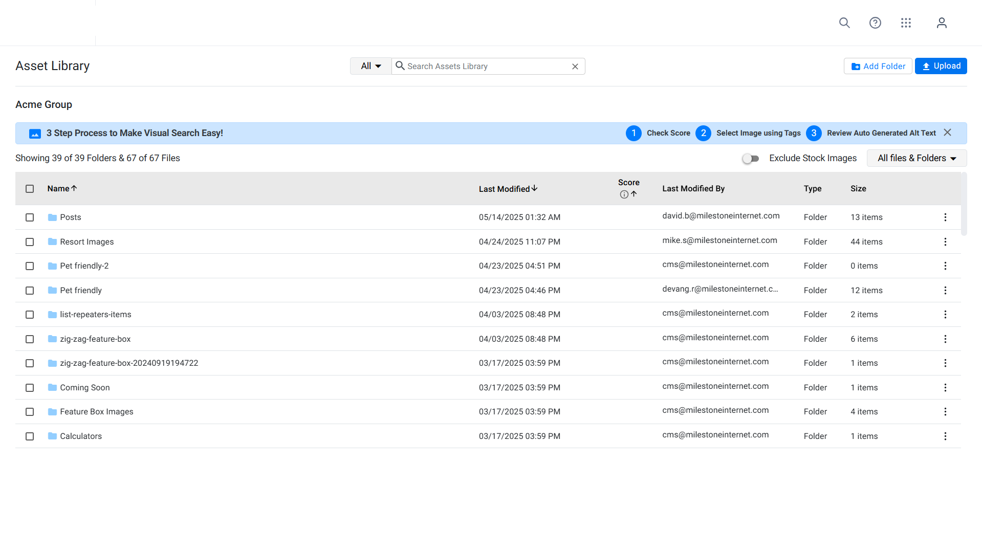Image resolution: width=982 pixels, height=552 pixels.
Task: Open more options for the 12 items folder
Action: (x=945, y=291)
